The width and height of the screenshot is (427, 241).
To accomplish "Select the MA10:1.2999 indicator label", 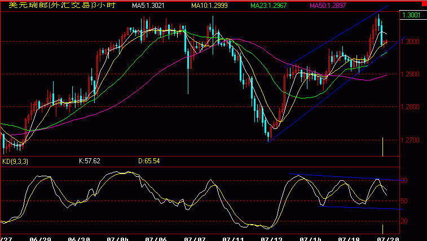I will 209,6.
